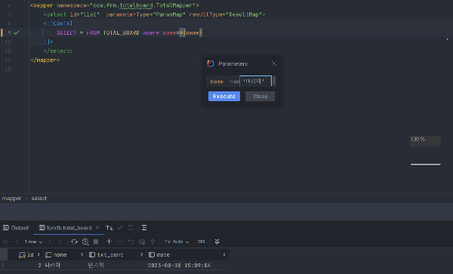Sort by the txt_cont column header
453x274 pixels.
point(116,254)
